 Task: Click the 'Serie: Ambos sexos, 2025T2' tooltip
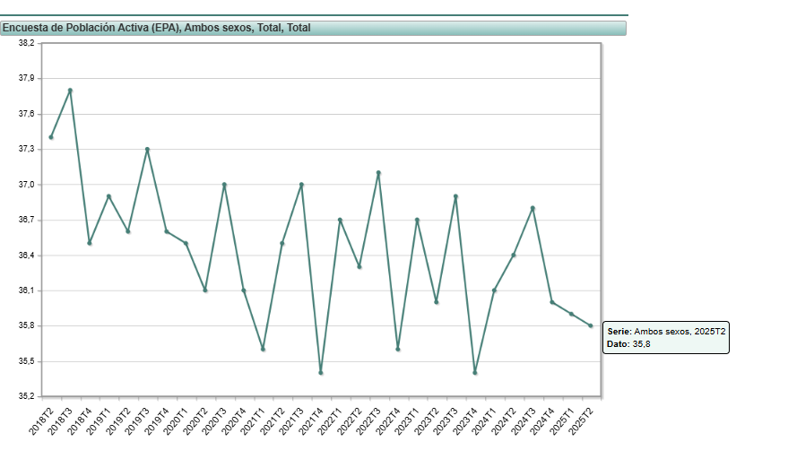pyautogui.click(x=665, y=338)
